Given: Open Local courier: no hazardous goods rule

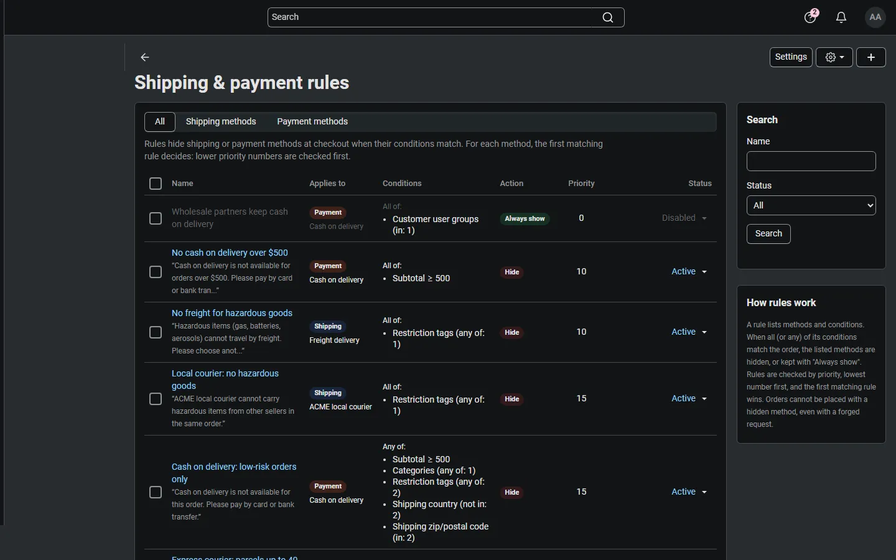Looking at the screenshot, I should click(x=225, y=380).
